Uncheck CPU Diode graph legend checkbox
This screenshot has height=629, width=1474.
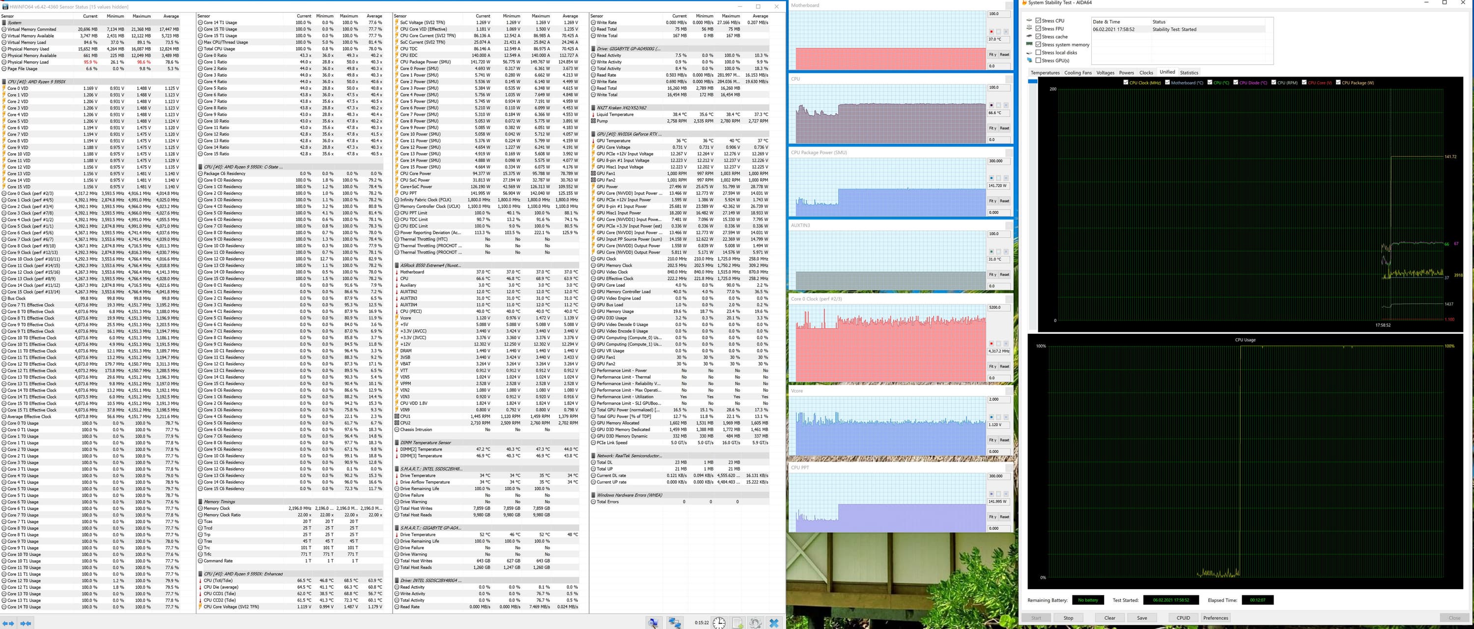(1236, 82)
